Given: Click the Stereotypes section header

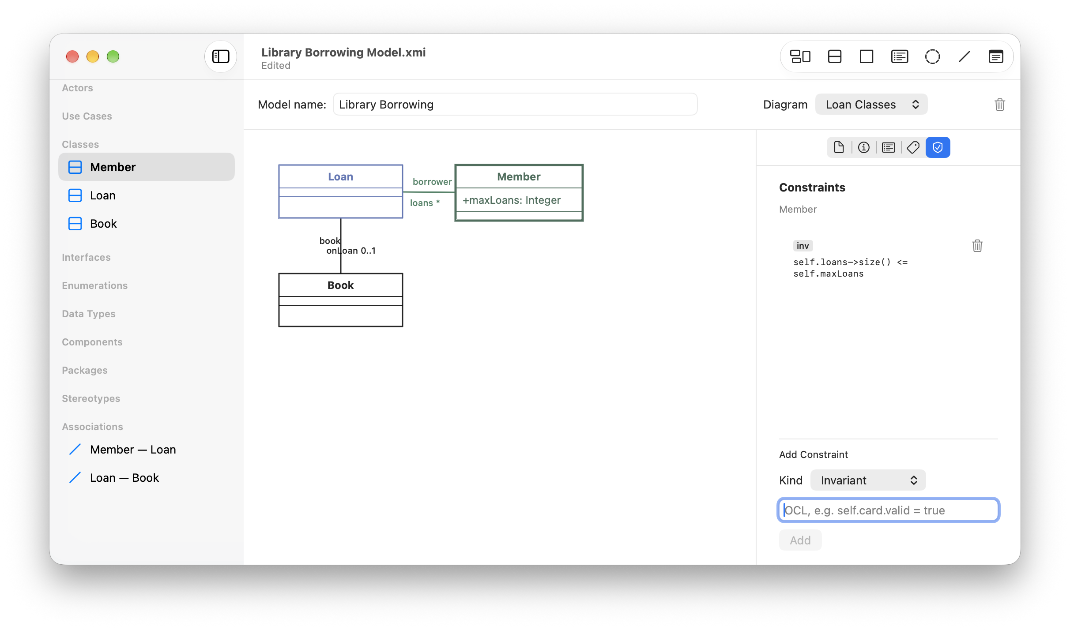Looking at the screenshot, I should (90, 398).
